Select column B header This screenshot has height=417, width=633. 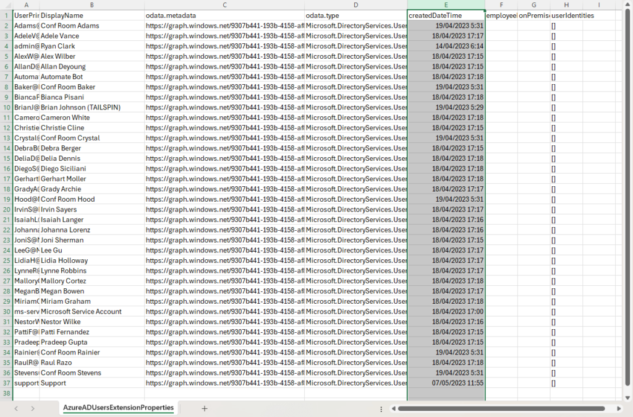pos(92,5)
